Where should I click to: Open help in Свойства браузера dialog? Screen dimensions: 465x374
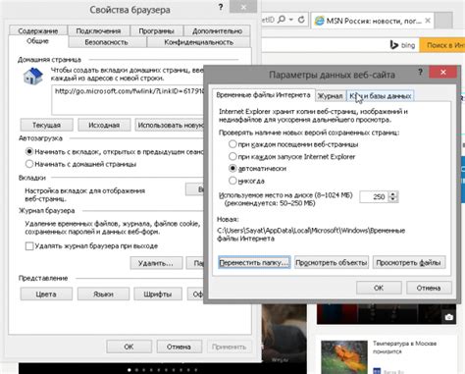pos(221,7)
